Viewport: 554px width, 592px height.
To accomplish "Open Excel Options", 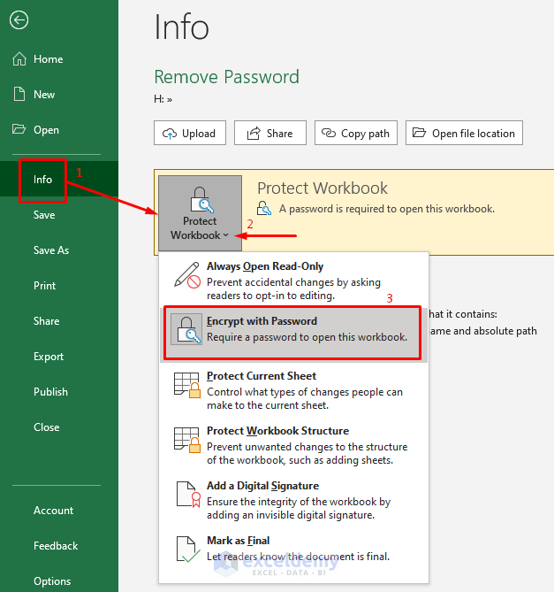I will (x=59, y=580).
